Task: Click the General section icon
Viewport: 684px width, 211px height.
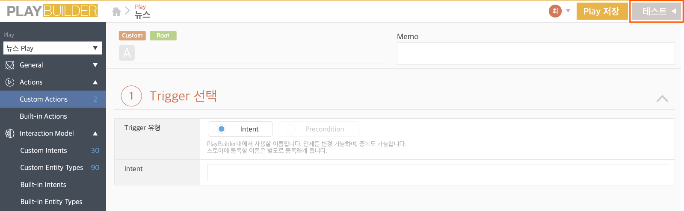Action: [9, 65]
